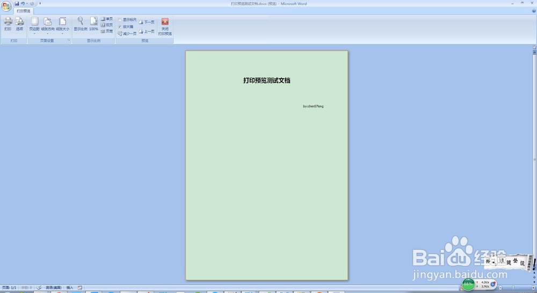Screen dimensions: 537x293
Task: Click the Office button logo
Action: pyautogui.click(x=6, y=6)
